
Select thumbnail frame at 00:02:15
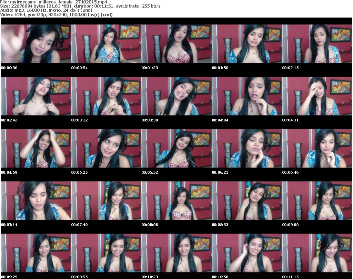(317, 44)
